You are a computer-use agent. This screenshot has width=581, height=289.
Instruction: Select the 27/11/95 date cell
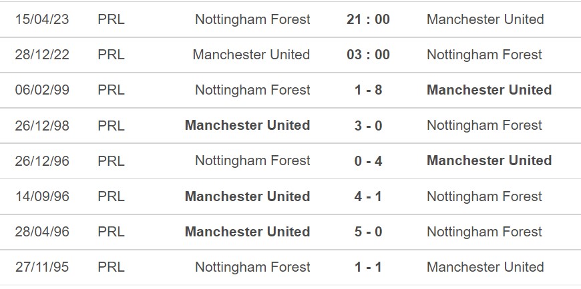(x=42, y=267)
